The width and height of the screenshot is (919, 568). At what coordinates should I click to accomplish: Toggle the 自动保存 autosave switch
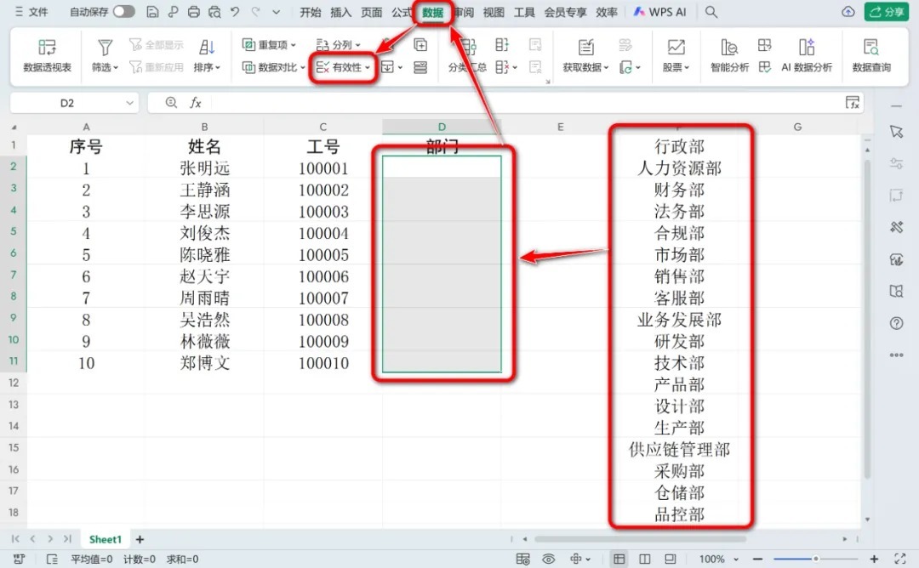coord(124,12)
